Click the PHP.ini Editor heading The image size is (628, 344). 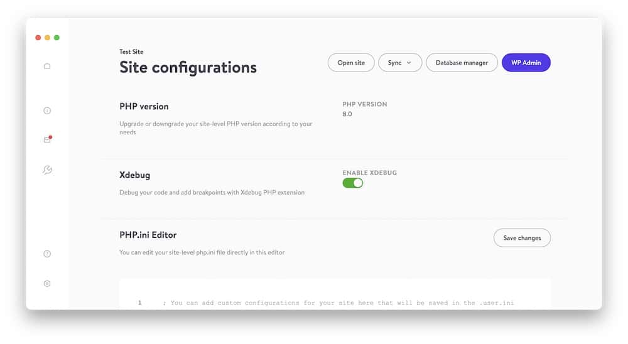click(148, 235)
